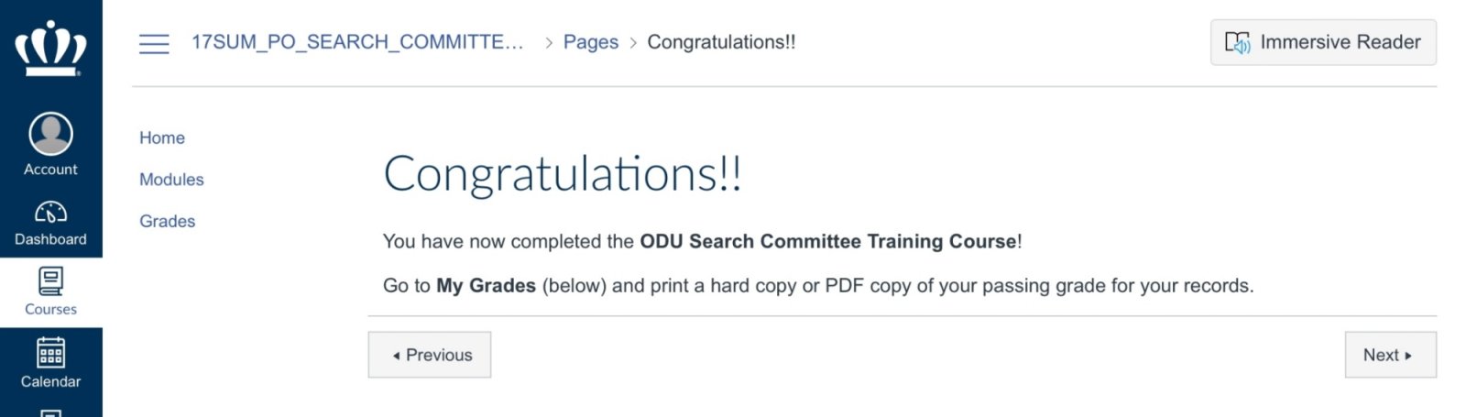This screenshot has width=1466, height=417.
Task: Go to the Dashboard icon
Action: point(50,213)
